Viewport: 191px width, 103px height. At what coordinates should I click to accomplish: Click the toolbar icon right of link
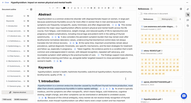click(91, 8)
